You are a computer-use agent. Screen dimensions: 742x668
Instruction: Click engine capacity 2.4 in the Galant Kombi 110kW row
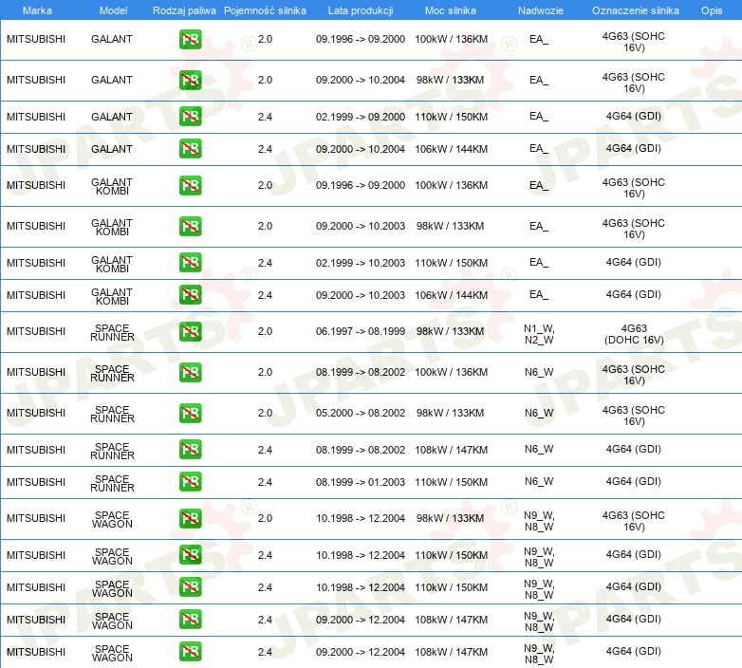(x=265, y=263)
